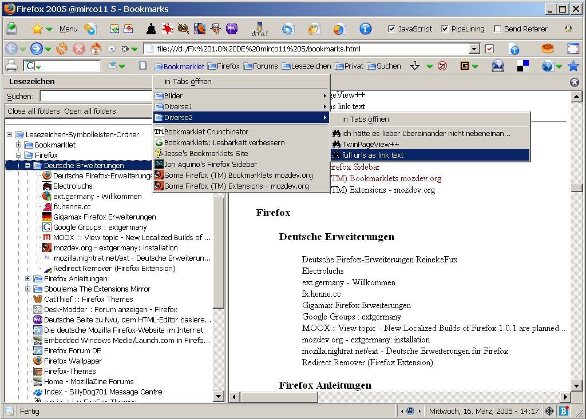The height and width of the screenshot is (419, 586).
Task: Close the Lesezeichen sidebar panel
Action: coord(575,82)
